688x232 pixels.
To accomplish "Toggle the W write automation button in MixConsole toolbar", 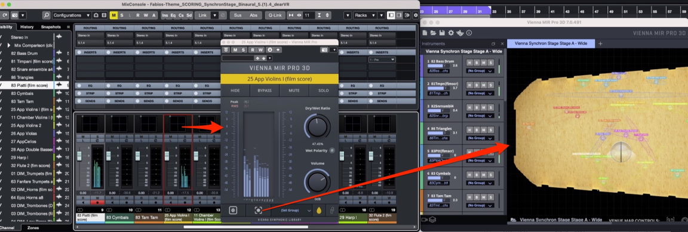I will coord(146,16).
